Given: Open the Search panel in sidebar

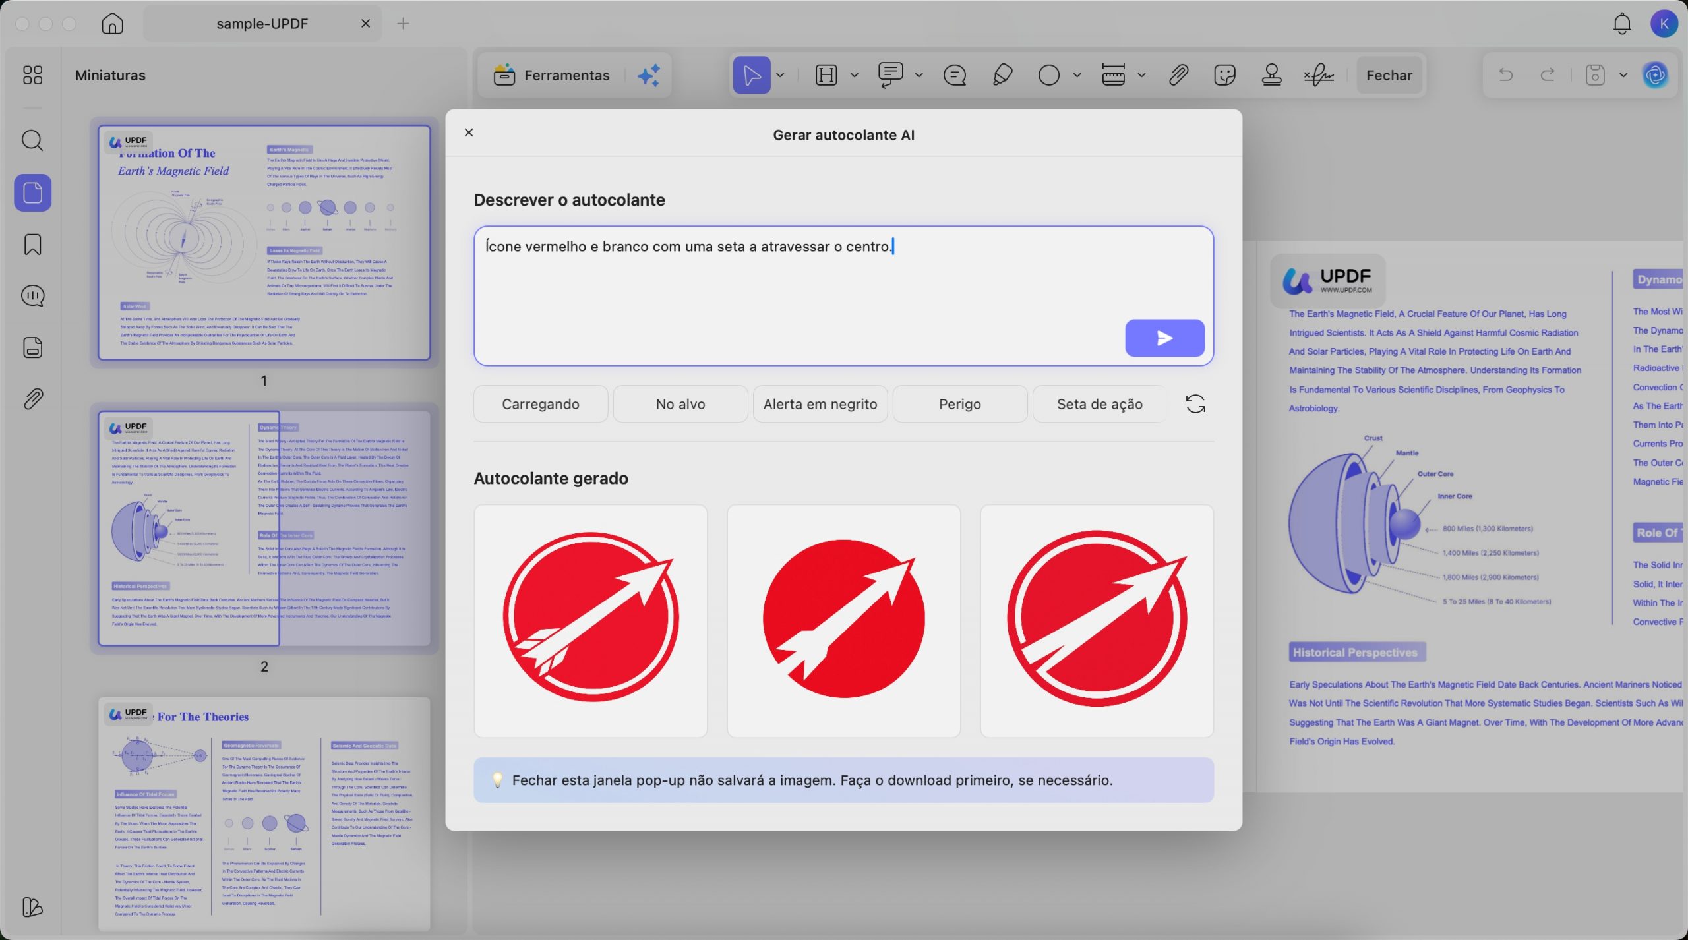Looking at the screenshot, I should click(x=32, y=140).
